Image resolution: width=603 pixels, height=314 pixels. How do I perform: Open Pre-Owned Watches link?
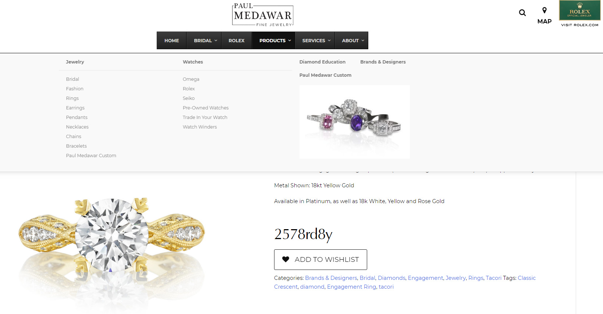pos(206,108)
